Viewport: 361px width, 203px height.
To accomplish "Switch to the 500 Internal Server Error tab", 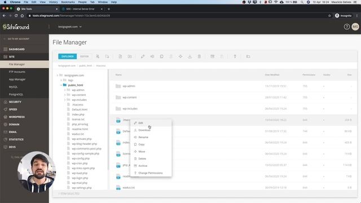I will pos(80,9).
